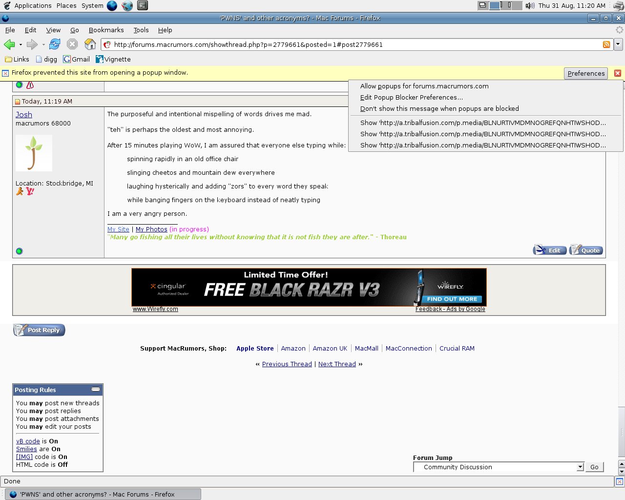The image size is (625, 500).
Task: Click the My Site signature link
Action: pos(118,229)
